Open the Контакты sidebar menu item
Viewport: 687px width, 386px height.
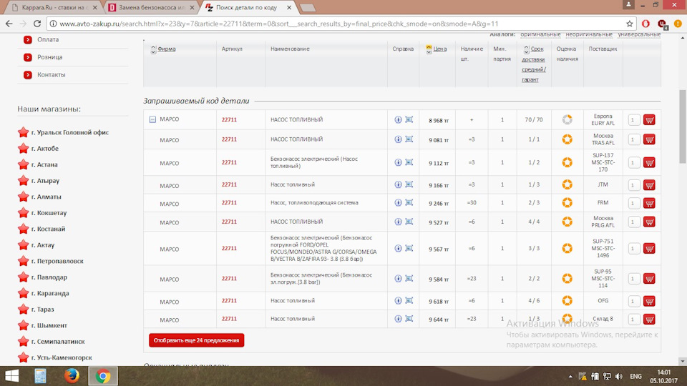pyautogui.click(x=51, y=75)
